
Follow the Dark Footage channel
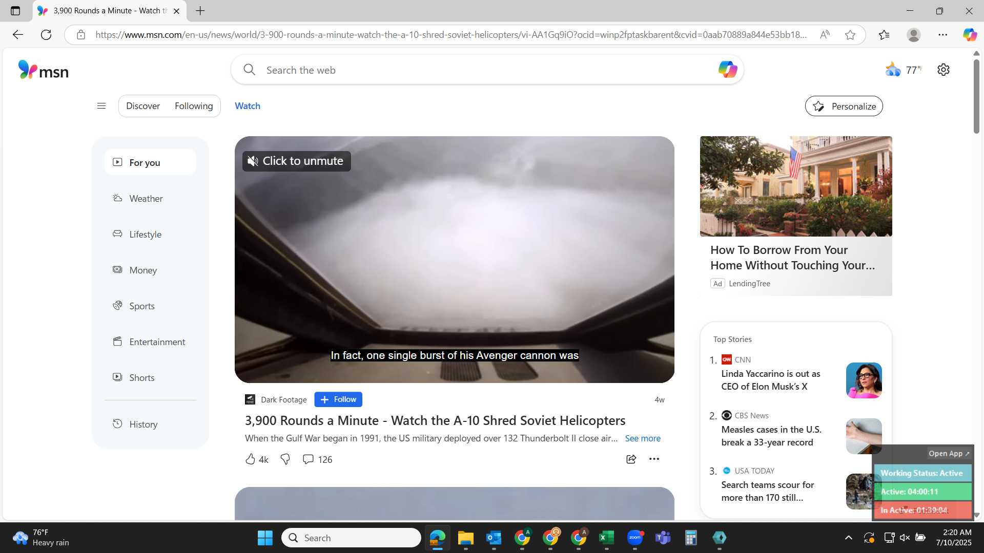point(338,399)
